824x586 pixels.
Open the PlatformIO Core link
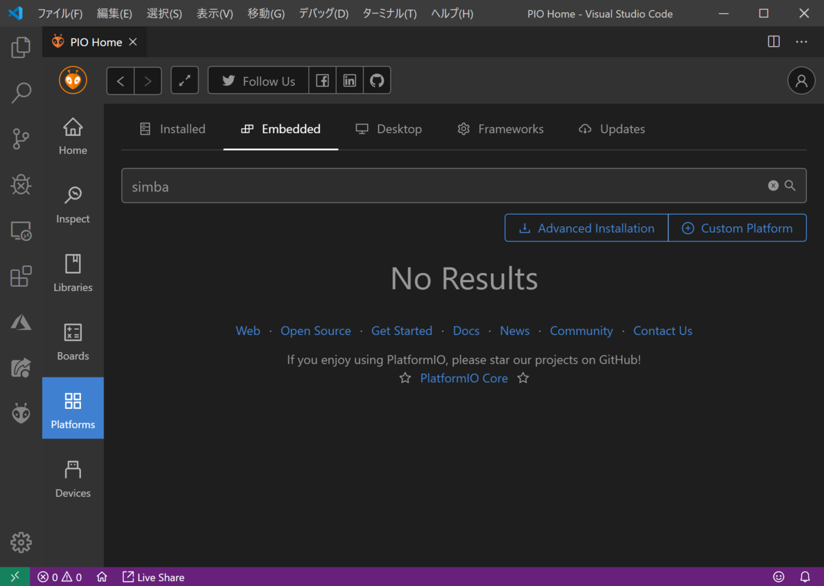coord(464,378)
